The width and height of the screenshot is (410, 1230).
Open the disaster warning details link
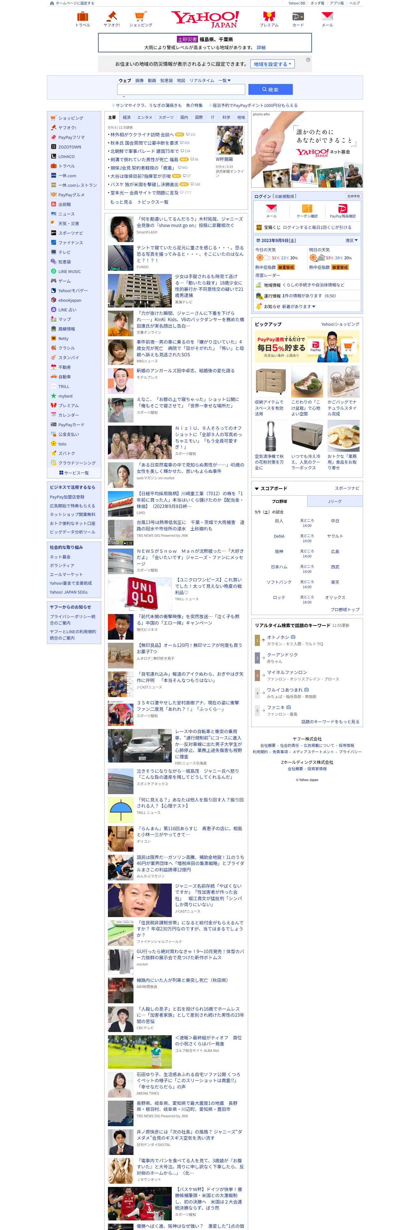[x=261, y=48]
